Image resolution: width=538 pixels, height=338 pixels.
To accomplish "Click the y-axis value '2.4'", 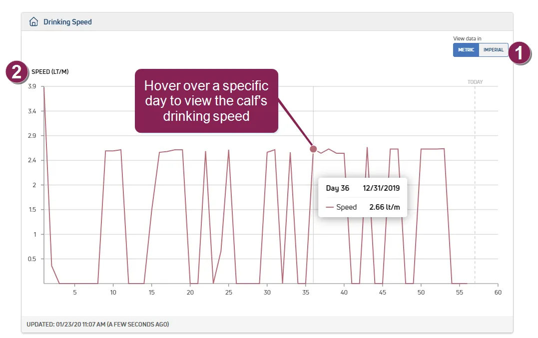I will 32,160.
